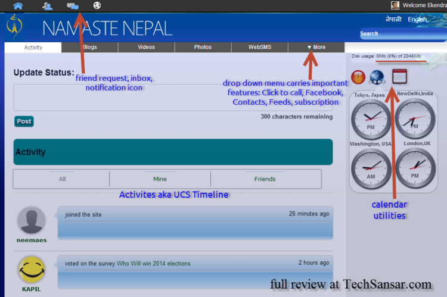Image resolution: width=447 pixels, height=297 pixels.
Task: Open the Blogs tab
Action: (90, 47)
